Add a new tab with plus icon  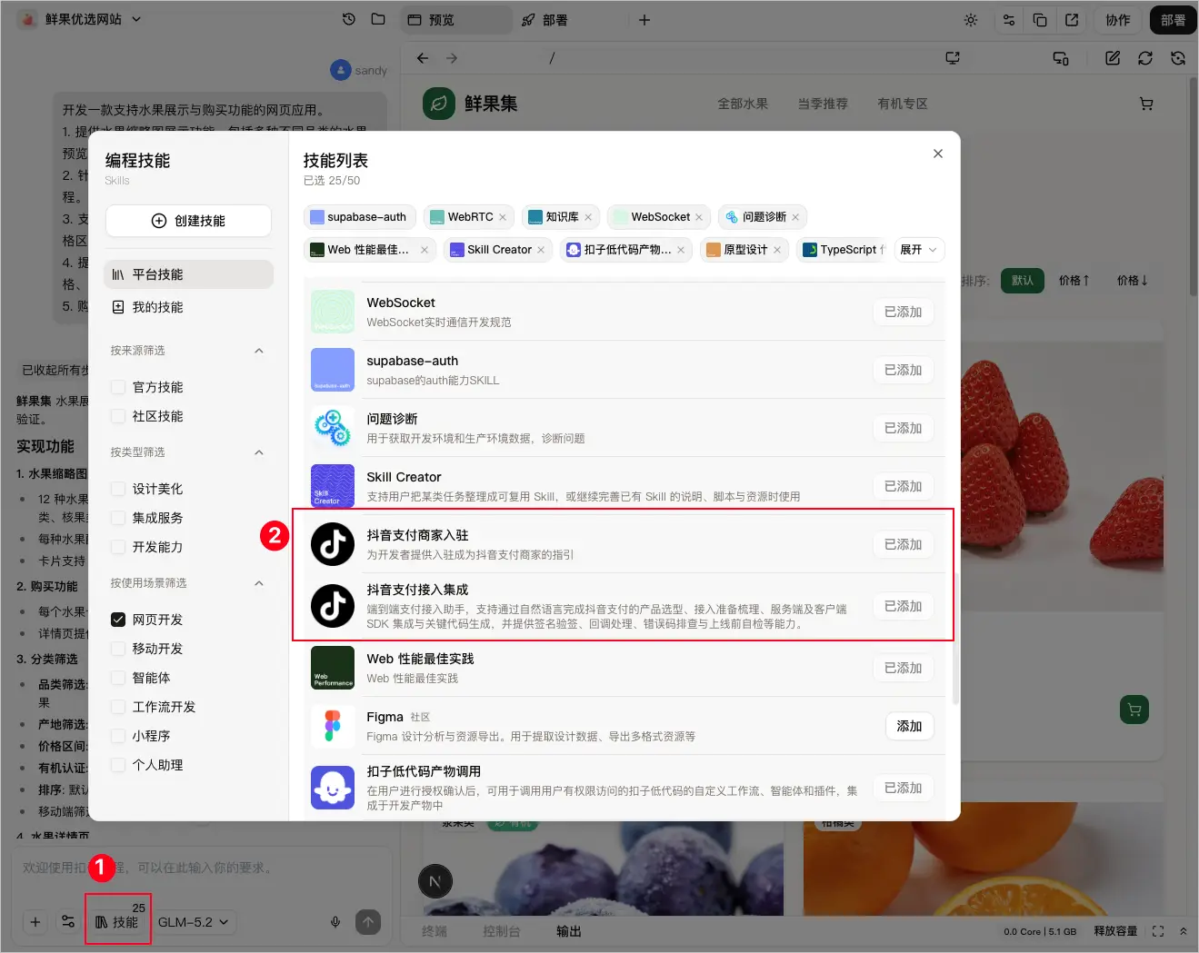(x=644, y=20)
